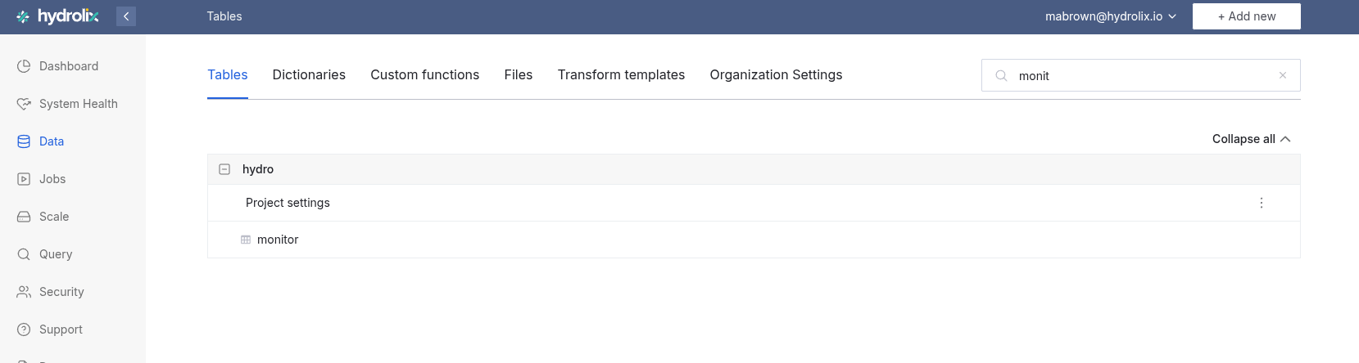This screenshot has width=1359, height=363.
Task: Click the Add new button
Action: tap(1246, 16)
